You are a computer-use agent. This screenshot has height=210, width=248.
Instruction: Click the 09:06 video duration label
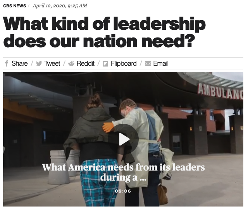tap(123, 191)
